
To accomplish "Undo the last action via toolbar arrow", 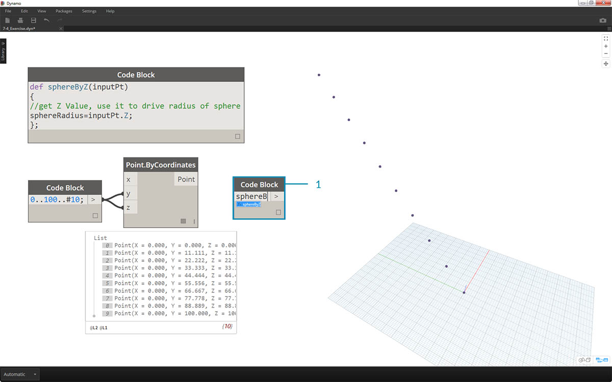I will 46,20.
